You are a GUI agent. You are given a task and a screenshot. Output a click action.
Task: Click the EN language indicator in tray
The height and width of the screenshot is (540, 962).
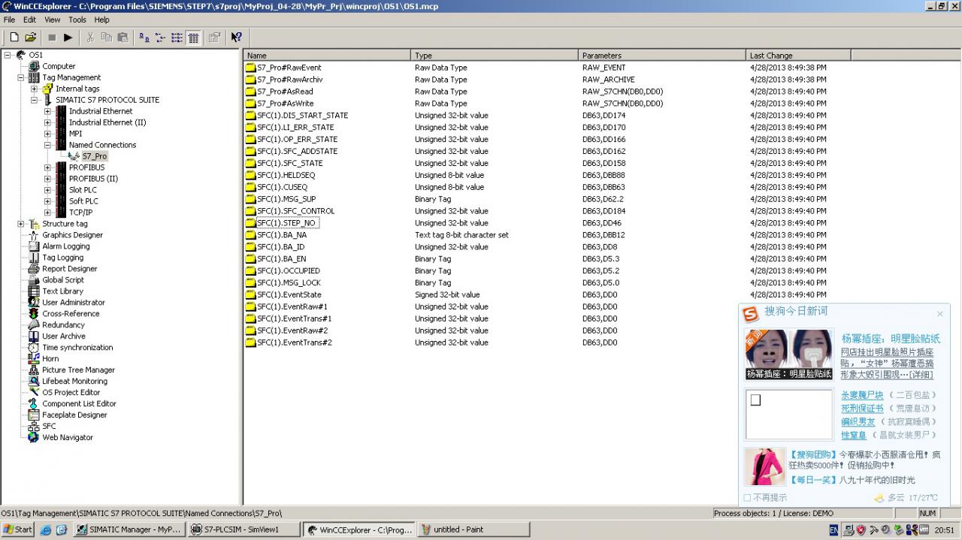tap(834, 530)
